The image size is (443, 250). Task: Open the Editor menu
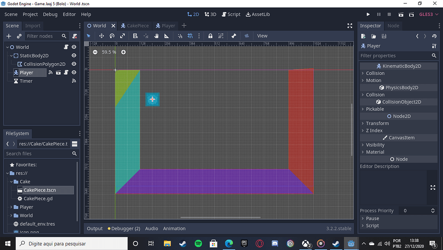click(69, 14)
